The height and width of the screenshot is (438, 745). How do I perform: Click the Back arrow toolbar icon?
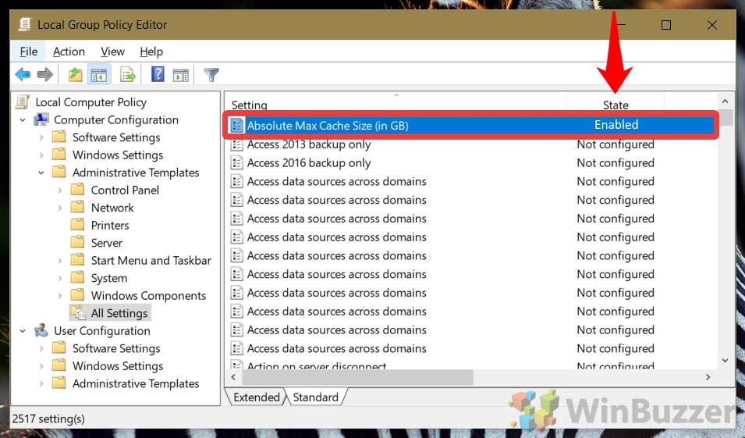coord(23,75)
